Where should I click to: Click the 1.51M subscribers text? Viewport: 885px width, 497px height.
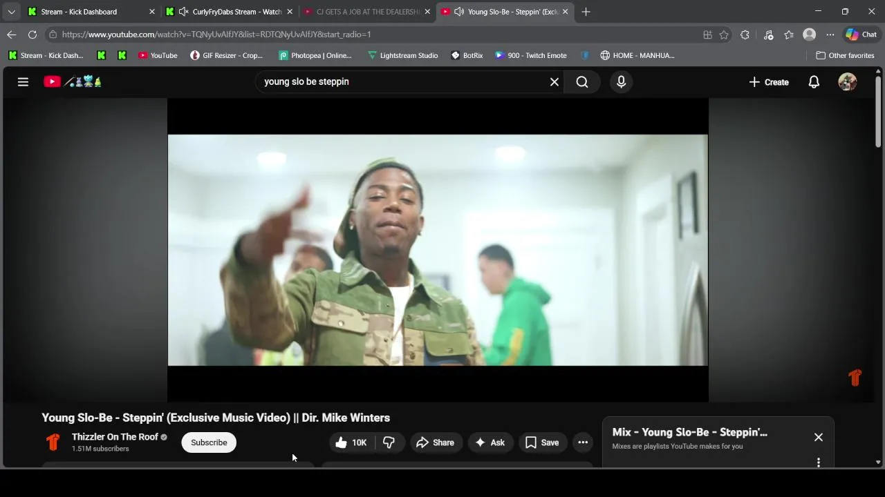tap(100, 449)
